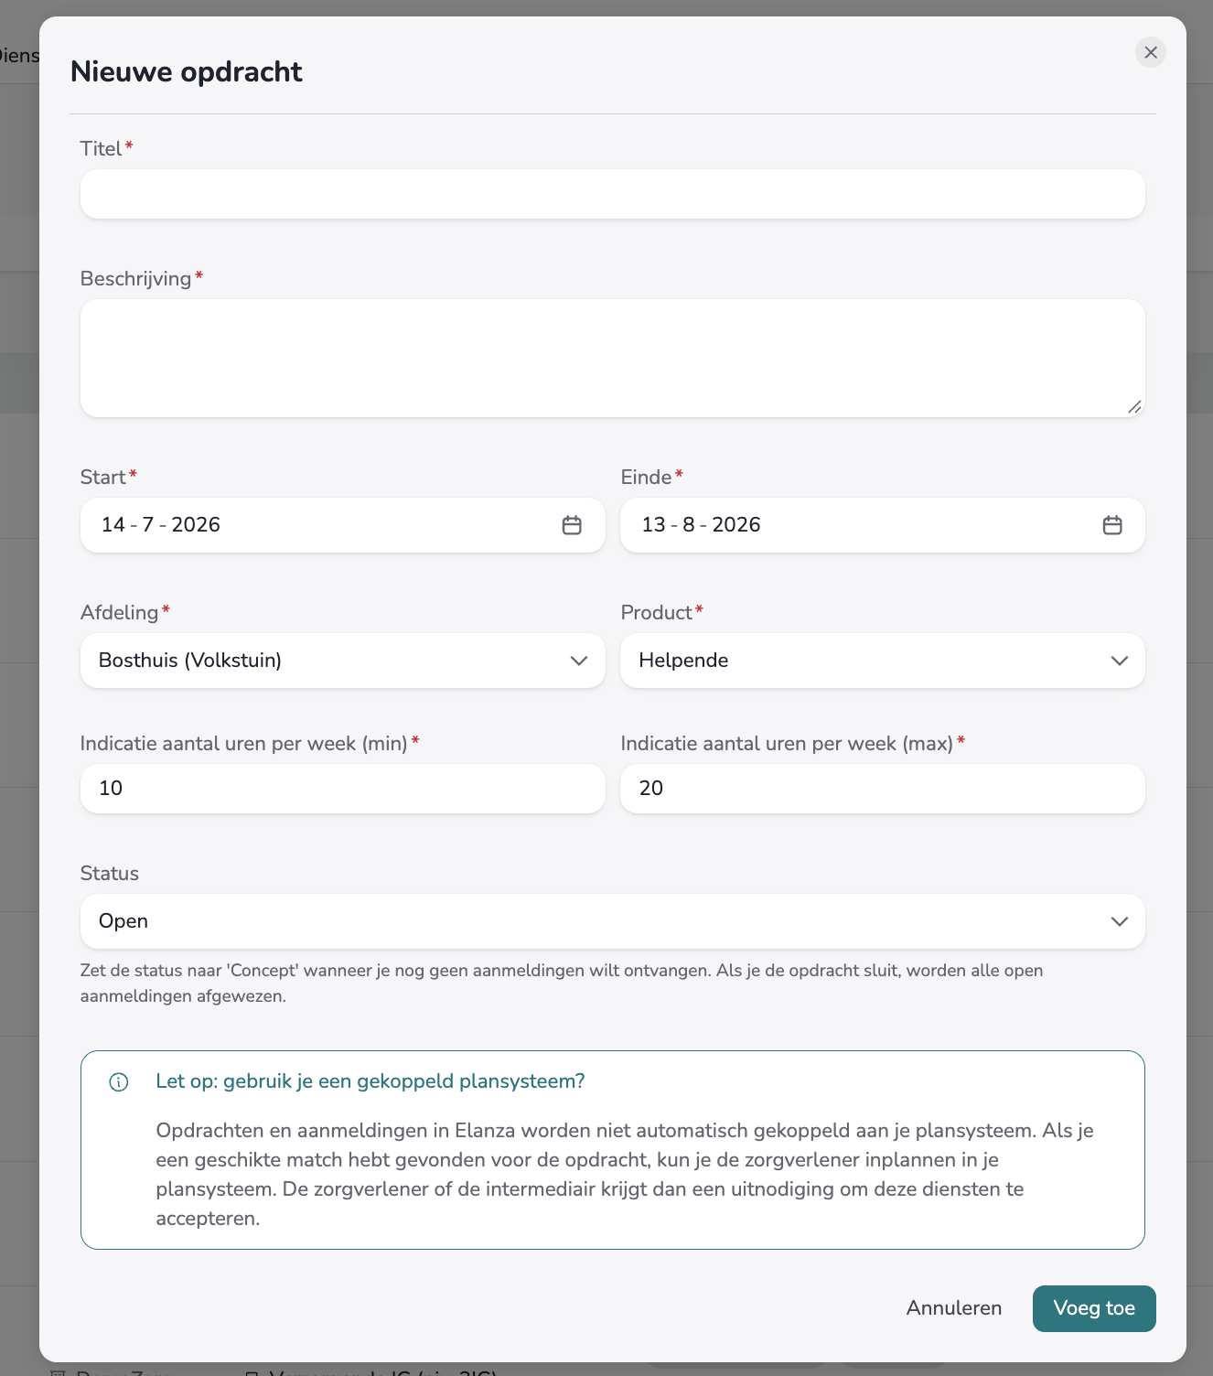Click the Annuleren button
Viewport: 1213px width, 1376px height.
[954, 1308]
